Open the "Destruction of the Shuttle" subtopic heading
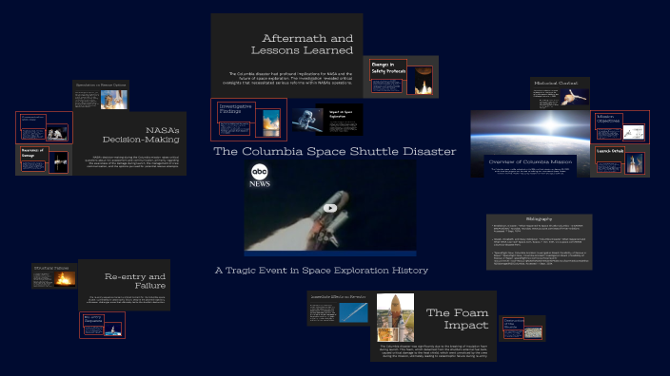670x376 pixels. [x=513, y=323]
